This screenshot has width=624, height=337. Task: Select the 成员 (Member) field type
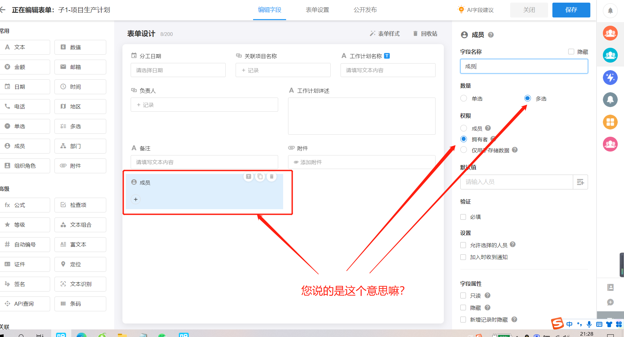tap(25, 146)
